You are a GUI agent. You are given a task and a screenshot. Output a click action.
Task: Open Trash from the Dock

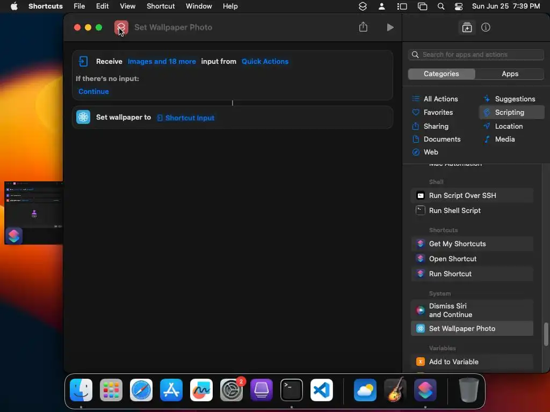(x=468, y=390)
